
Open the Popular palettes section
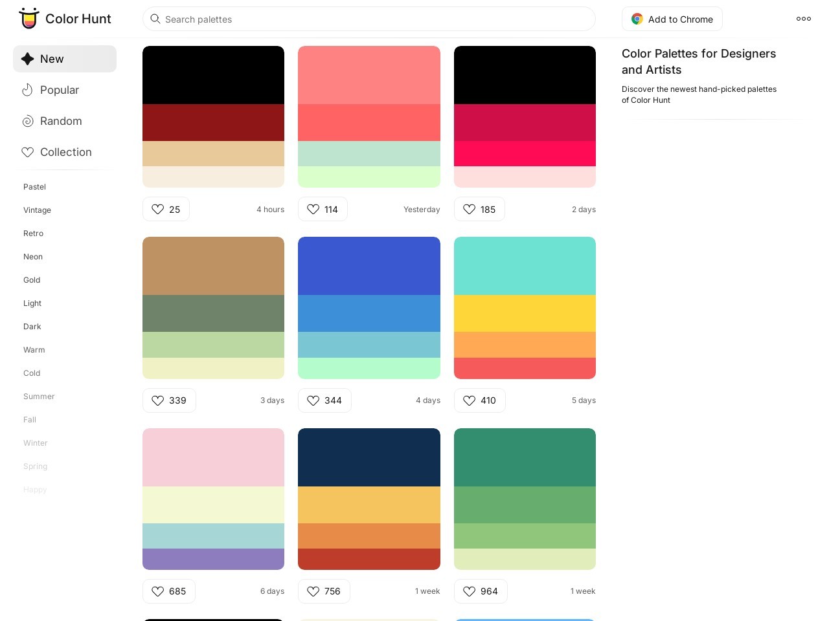point(65,90)
